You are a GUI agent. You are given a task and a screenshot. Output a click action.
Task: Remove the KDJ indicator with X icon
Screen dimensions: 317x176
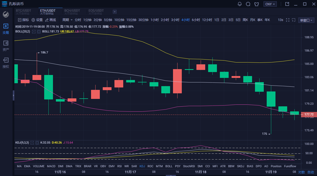(37, 143)
